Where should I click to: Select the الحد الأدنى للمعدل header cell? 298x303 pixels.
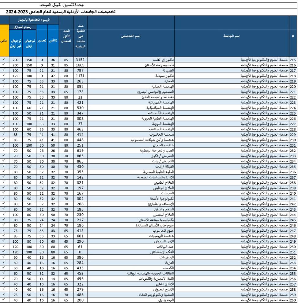(66, 36)
